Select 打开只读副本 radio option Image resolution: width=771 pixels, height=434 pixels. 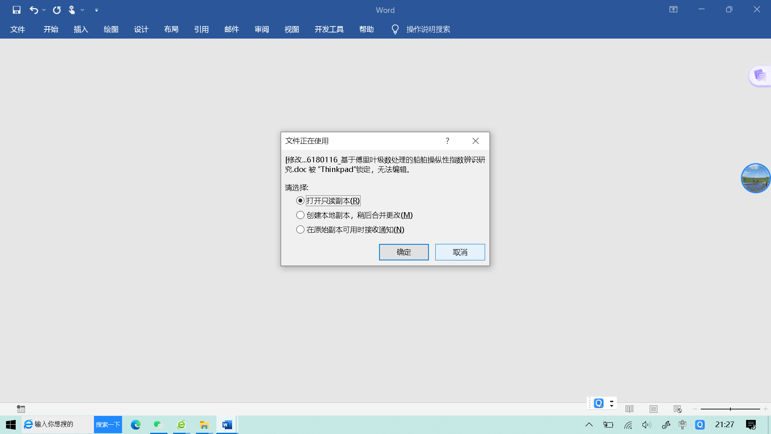click(300, 201)
